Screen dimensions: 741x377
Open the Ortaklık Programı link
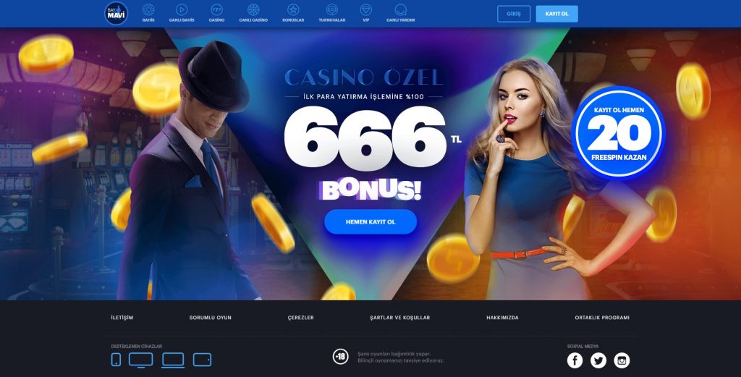pyautogui.click(x=602, y=318)
